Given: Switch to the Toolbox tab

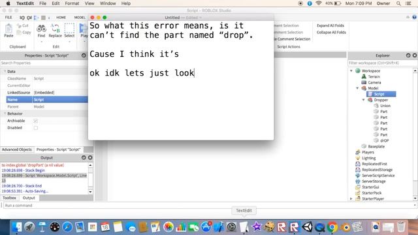Looking at the screenshot, I should 9,198.
